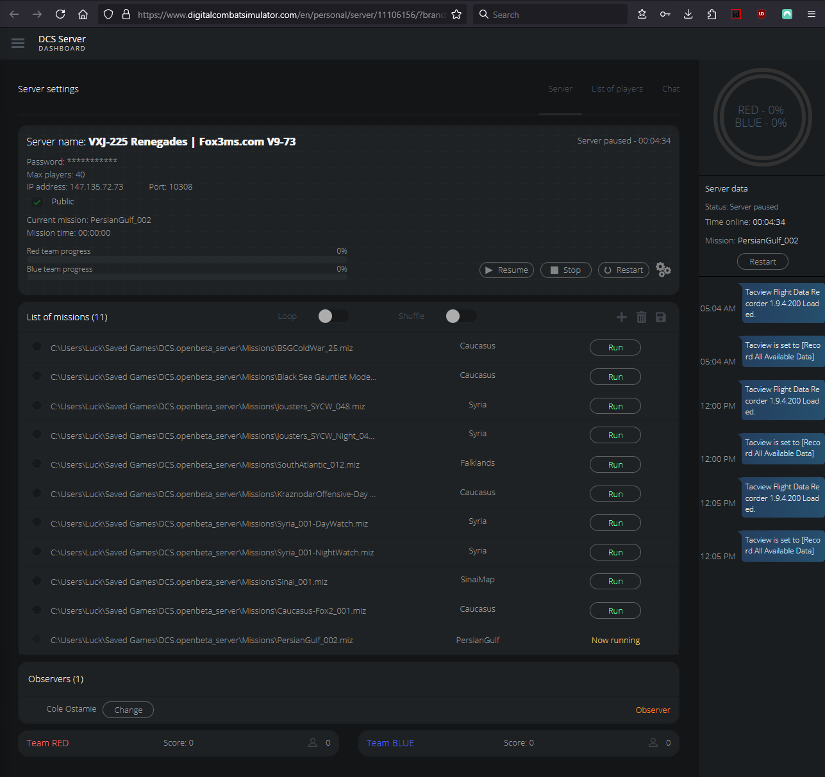Click the Team RED player count icon
The height and width of the screenshot is (777, 825).
[313, 742]
